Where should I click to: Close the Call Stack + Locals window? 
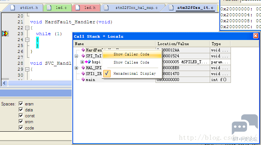click(256, 36)
